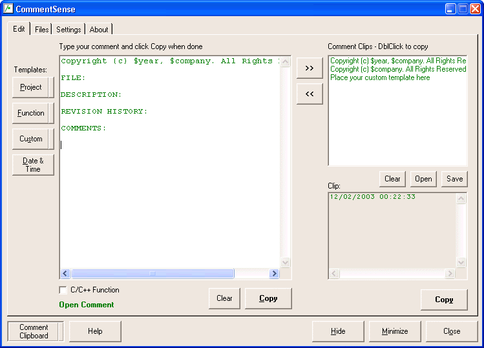Click the 12/02/2003 00:22:33 clip text

click(373, 196)
